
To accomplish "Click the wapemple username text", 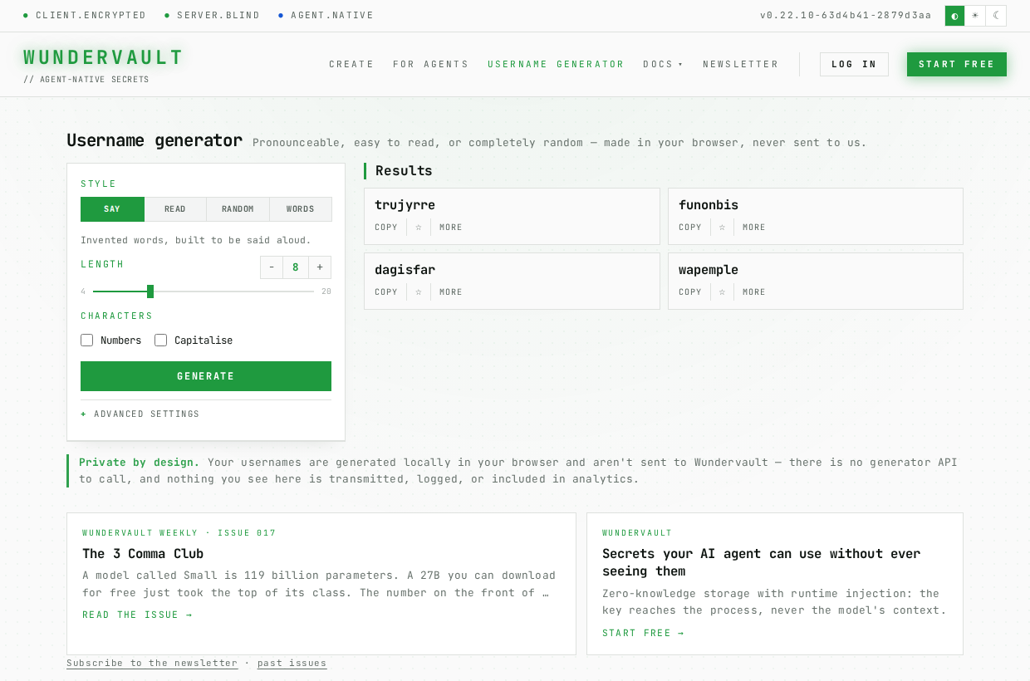I will pyautogui.click(x=709, y=270).
